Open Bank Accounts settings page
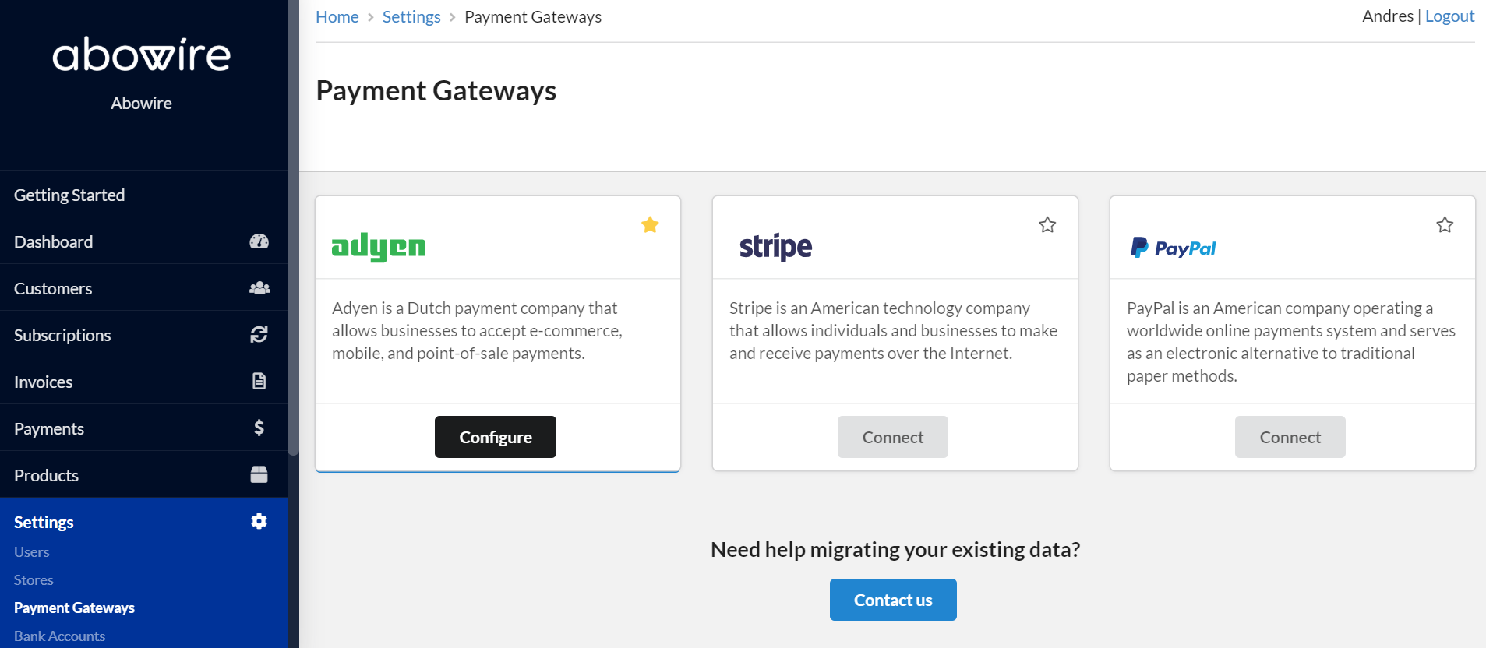Screen dimensions: 1486x648 [59, 636]
